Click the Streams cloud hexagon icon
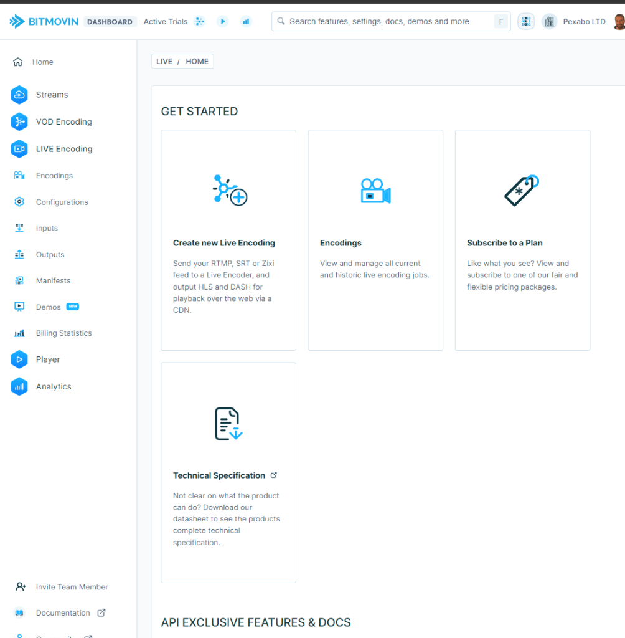625x638 pixels. pyautogui.click(x=19, y=95)
